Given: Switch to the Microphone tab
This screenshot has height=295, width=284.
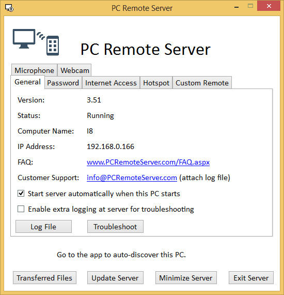Looking at the screenshot, I should [35, 70].
